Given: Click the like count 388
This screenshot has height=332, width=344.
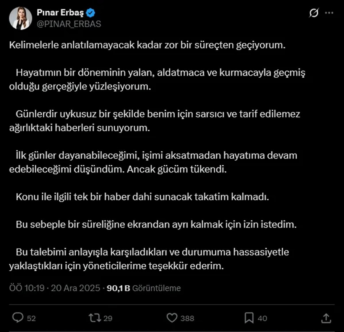Looking at the screenshot, I should pyautogui.click(x=187, y=318).
